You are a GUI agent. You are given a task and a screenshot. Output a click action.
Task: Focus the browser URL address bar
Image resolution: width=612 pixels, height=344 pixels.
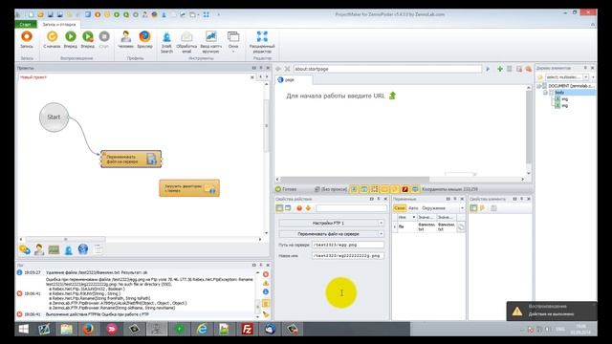(x=386, y=69)
